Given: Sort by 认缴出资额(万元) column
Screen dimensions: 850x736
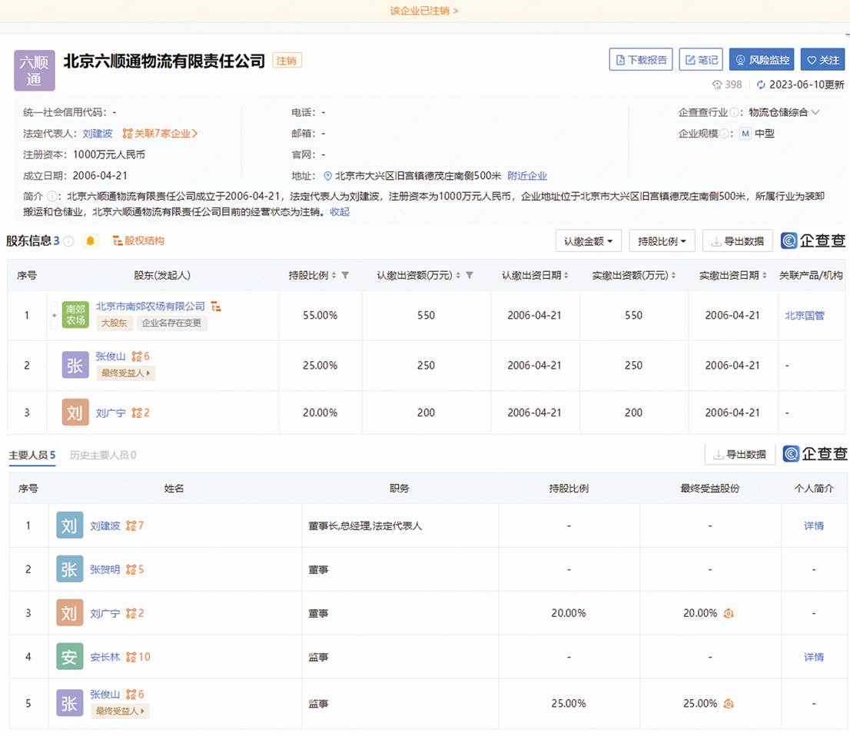Looking at the screenshot, I should point(458,275).
